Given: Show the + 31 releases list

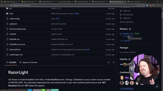Looking at the screenshot, I should pyautogui.click(x=125, y=41).
